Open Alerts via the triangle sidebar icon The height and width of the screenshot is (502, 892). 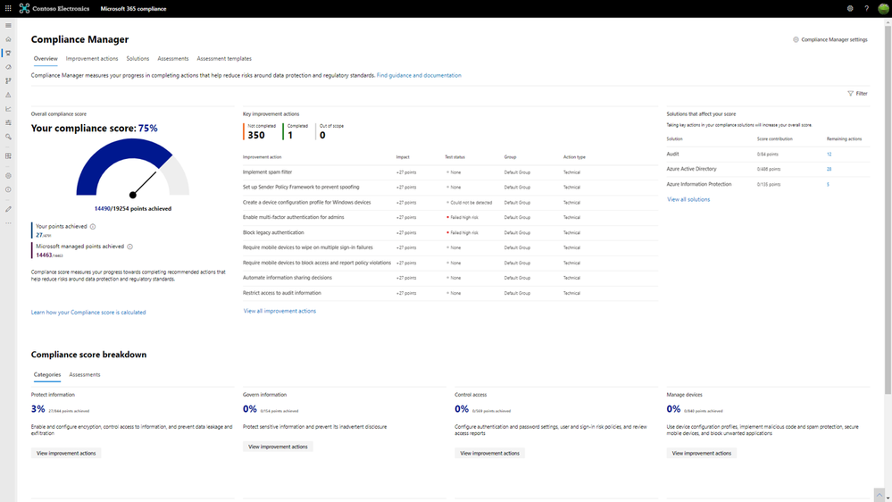pos(8,95)
